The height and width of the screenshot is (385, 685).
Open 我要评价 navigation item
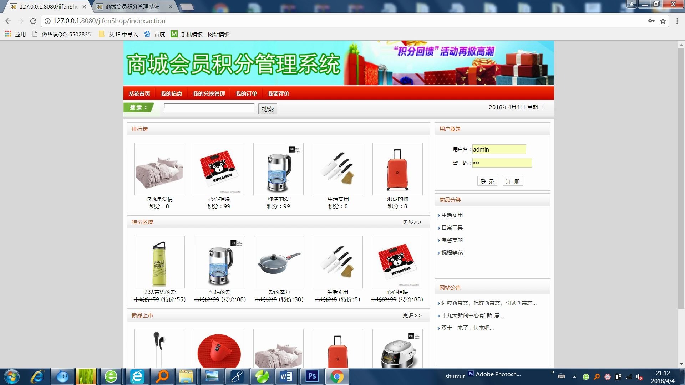[279, 93]
